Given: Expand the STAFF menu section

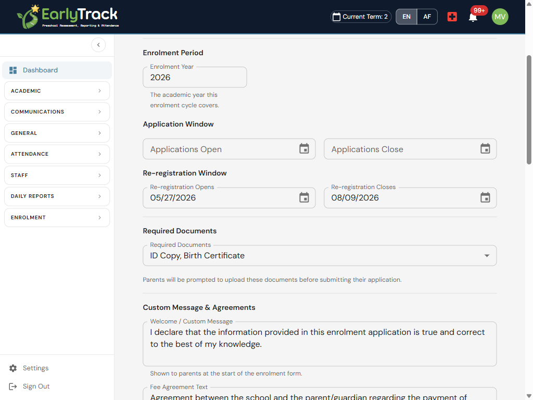Looking at the screenshot, I should coord(57,175).
